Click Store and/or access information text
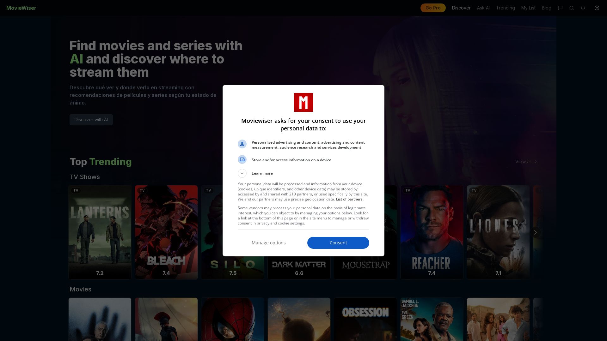The image size is (607, 341). coord(291,160)
